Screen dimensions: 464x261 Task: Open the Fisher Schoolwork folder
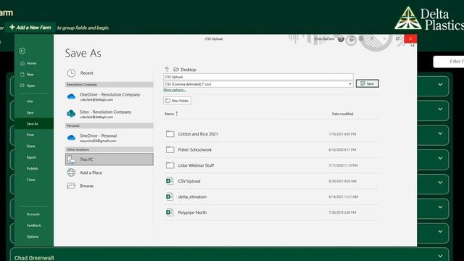[x=271, y=150]
